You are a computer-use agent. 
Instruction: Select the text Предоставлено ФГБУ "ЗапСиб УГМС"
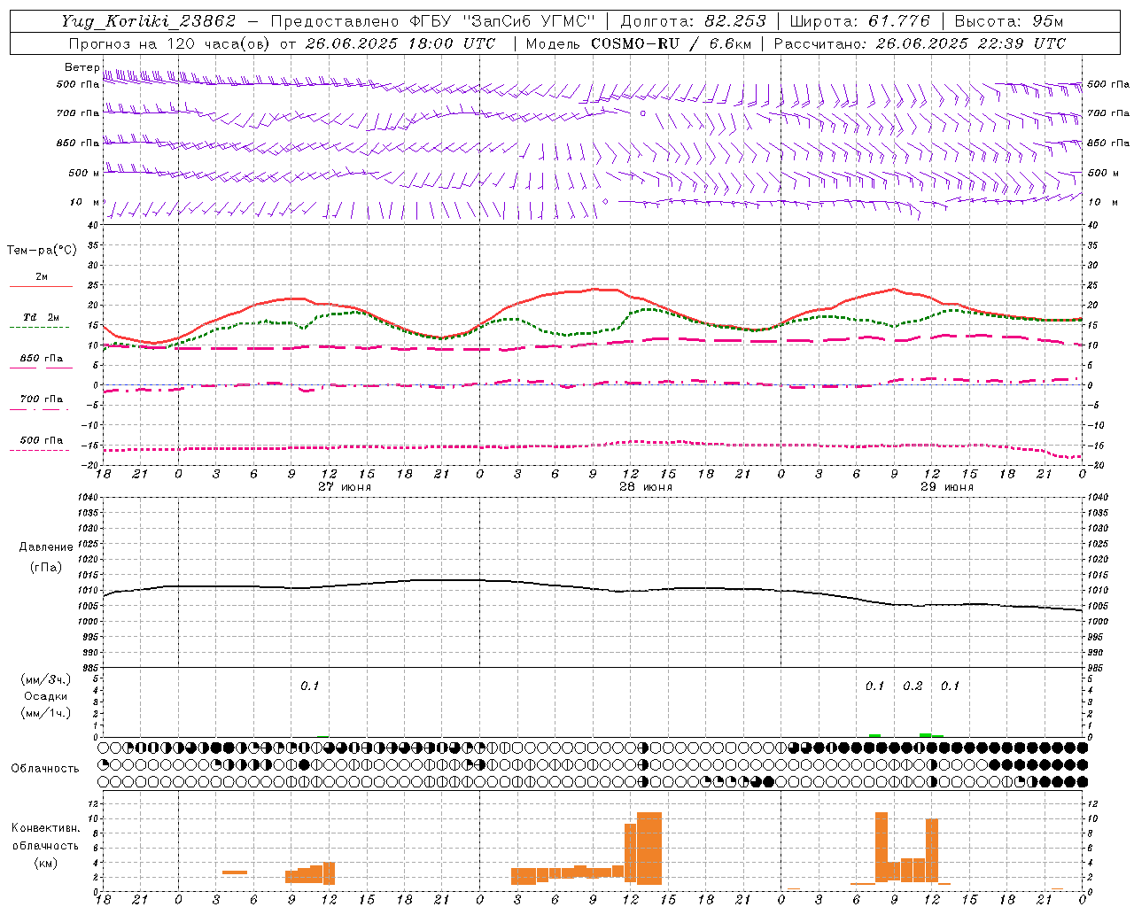tap(433, 21)
